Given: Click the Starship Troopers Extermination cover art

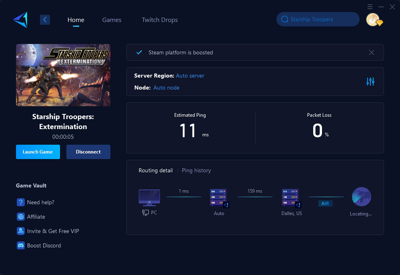Looking at the screenshot, I should click(63, 75).
